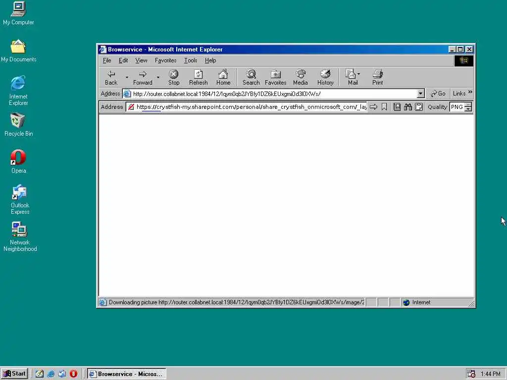Image resolution: width=507 pixels, height=380 pixels.
Task: Open the Search pane
Action: (x=251, y=78)
